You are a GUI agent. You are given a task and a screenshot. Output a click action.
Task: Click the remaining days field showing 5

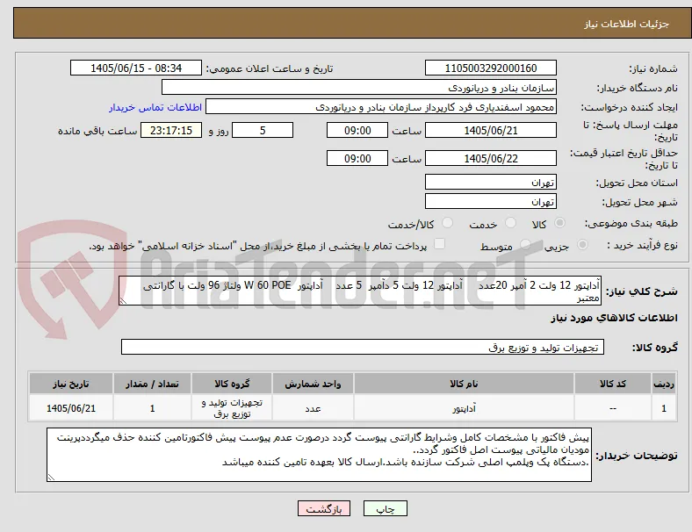[263, 130]
